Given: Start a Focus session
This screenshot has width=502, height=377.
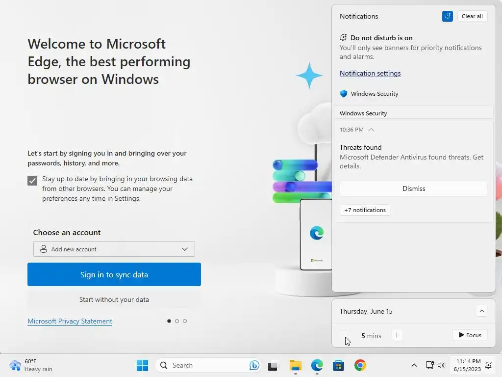Looking at the screenshot, I should [x=470, y=335].
